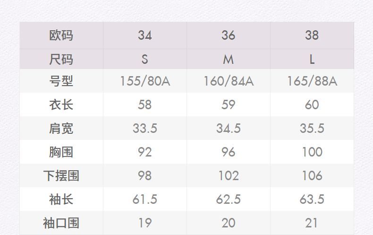Click hem value 102
Screen dimensions: 373x235
click(x=229, y=176)
